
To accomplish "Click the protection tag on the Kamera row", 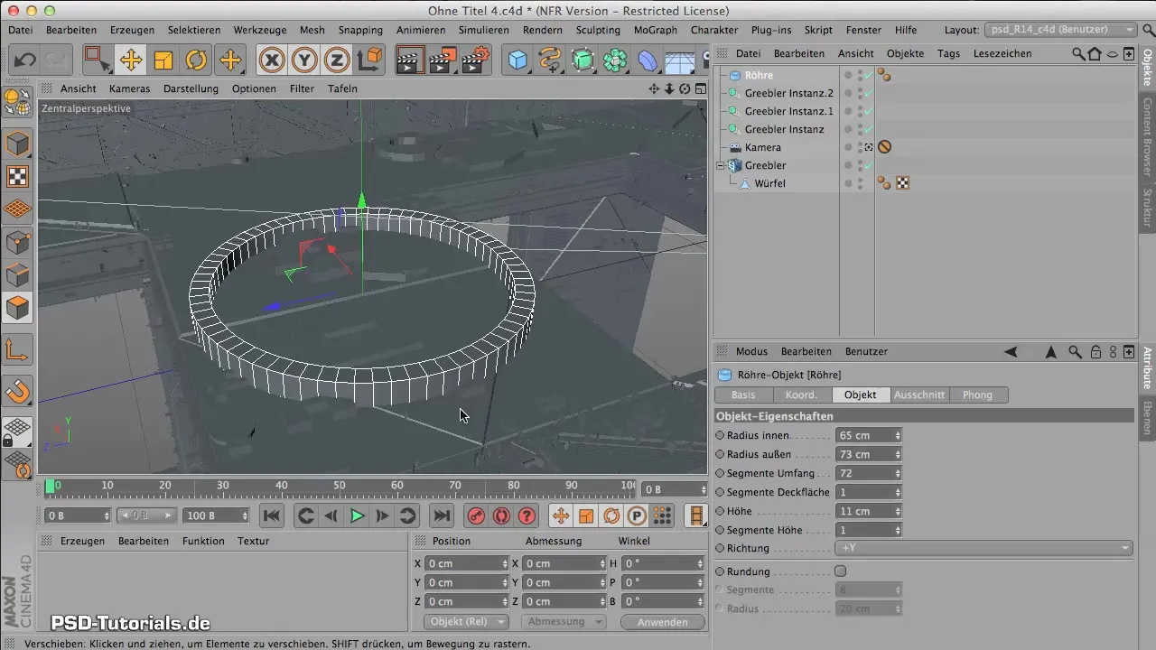I will (885, 147).
